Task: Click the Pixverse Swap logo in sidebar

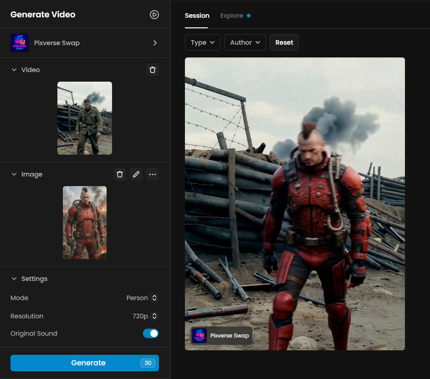Action: (20, 43)
